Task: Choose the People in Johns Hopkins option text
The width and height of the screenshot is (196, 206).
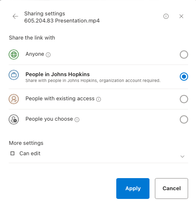Action: (x=58, y=74)
